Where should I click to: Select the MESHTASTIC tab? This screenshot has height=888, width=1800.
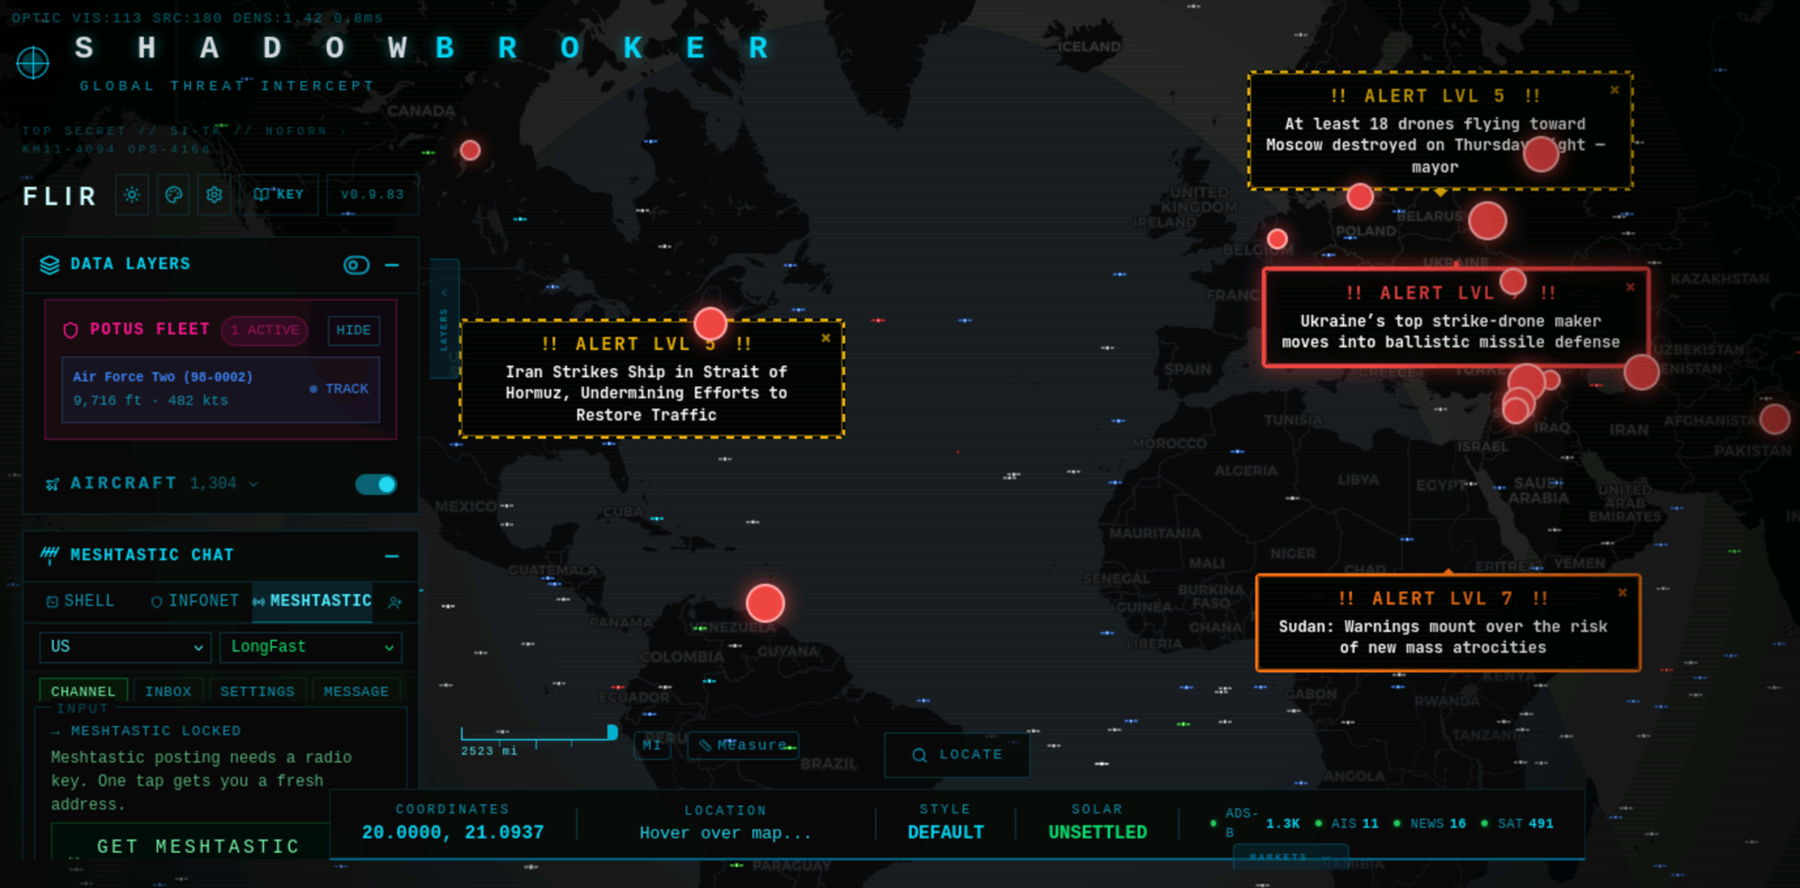pyautogui.click(x=312, y=601)
